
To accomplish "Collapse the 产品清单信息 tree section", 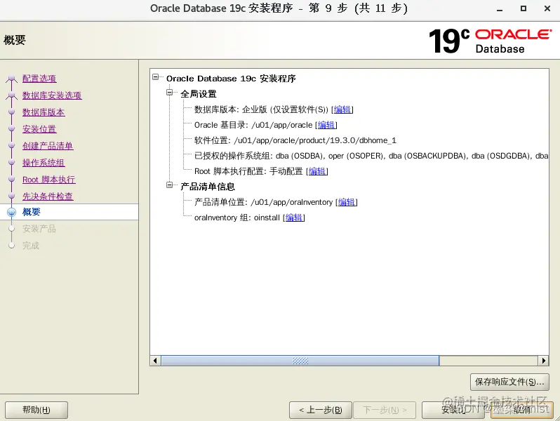I will [170, 185].
